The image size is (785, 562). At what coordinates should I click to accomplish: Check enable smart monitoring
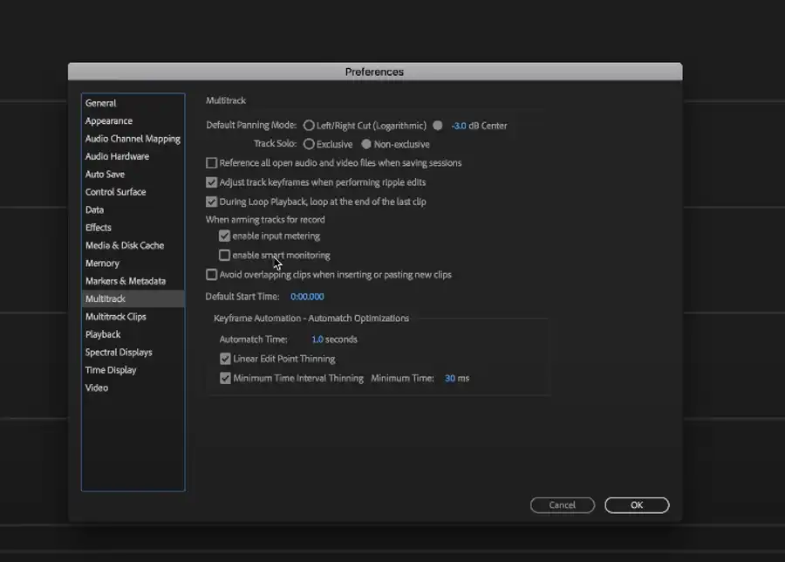pyautogui.click(x=224, y=256)
